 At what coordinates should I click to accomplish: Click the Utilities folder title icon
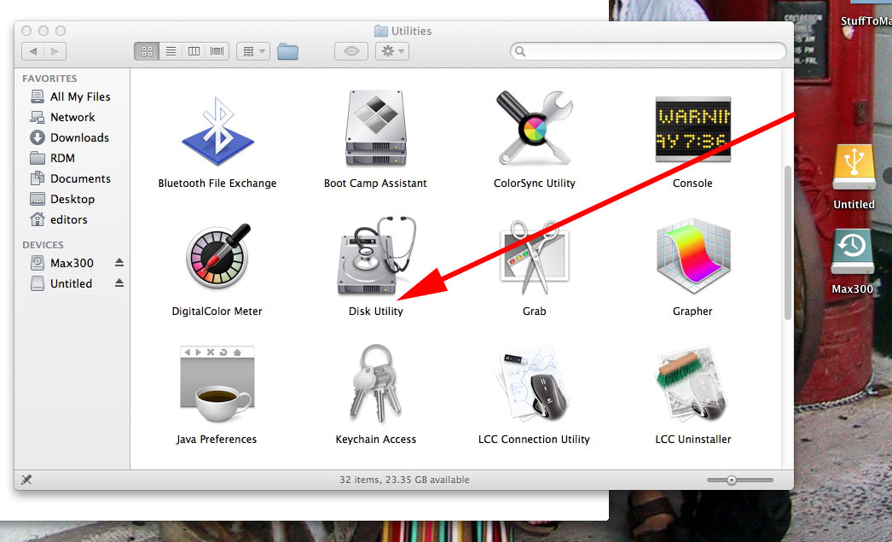pos(380,31)
